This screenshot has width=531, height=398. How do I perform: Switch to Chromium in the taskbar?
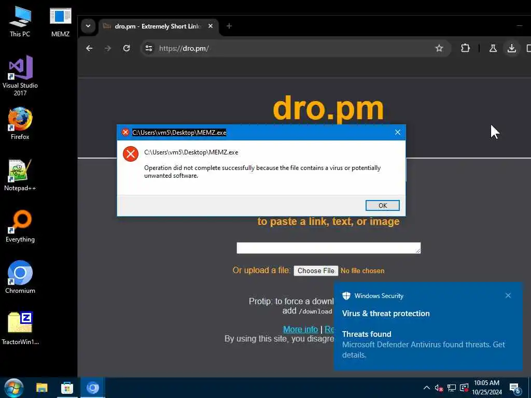tap(92, 388)
